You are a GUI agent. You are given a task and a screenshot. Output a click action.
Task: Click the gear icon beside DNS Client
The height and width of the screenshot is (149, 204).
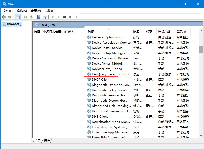click(x=89, y=116)
